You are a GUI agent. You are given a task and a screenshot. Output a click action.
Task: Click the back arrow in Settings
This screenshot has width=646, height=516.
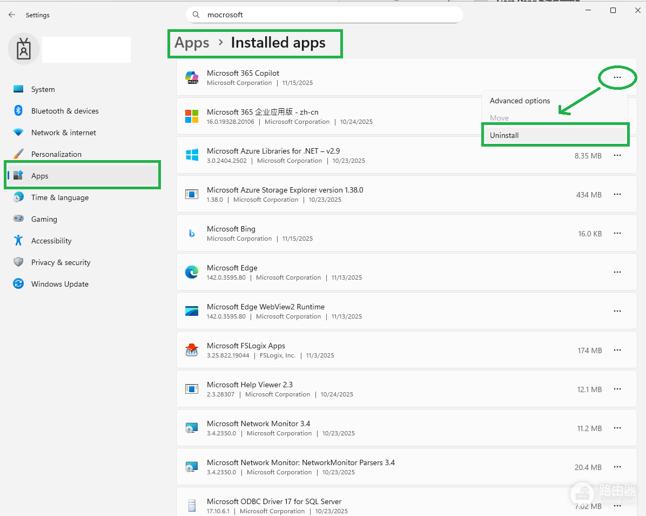[x=12, y=15]
